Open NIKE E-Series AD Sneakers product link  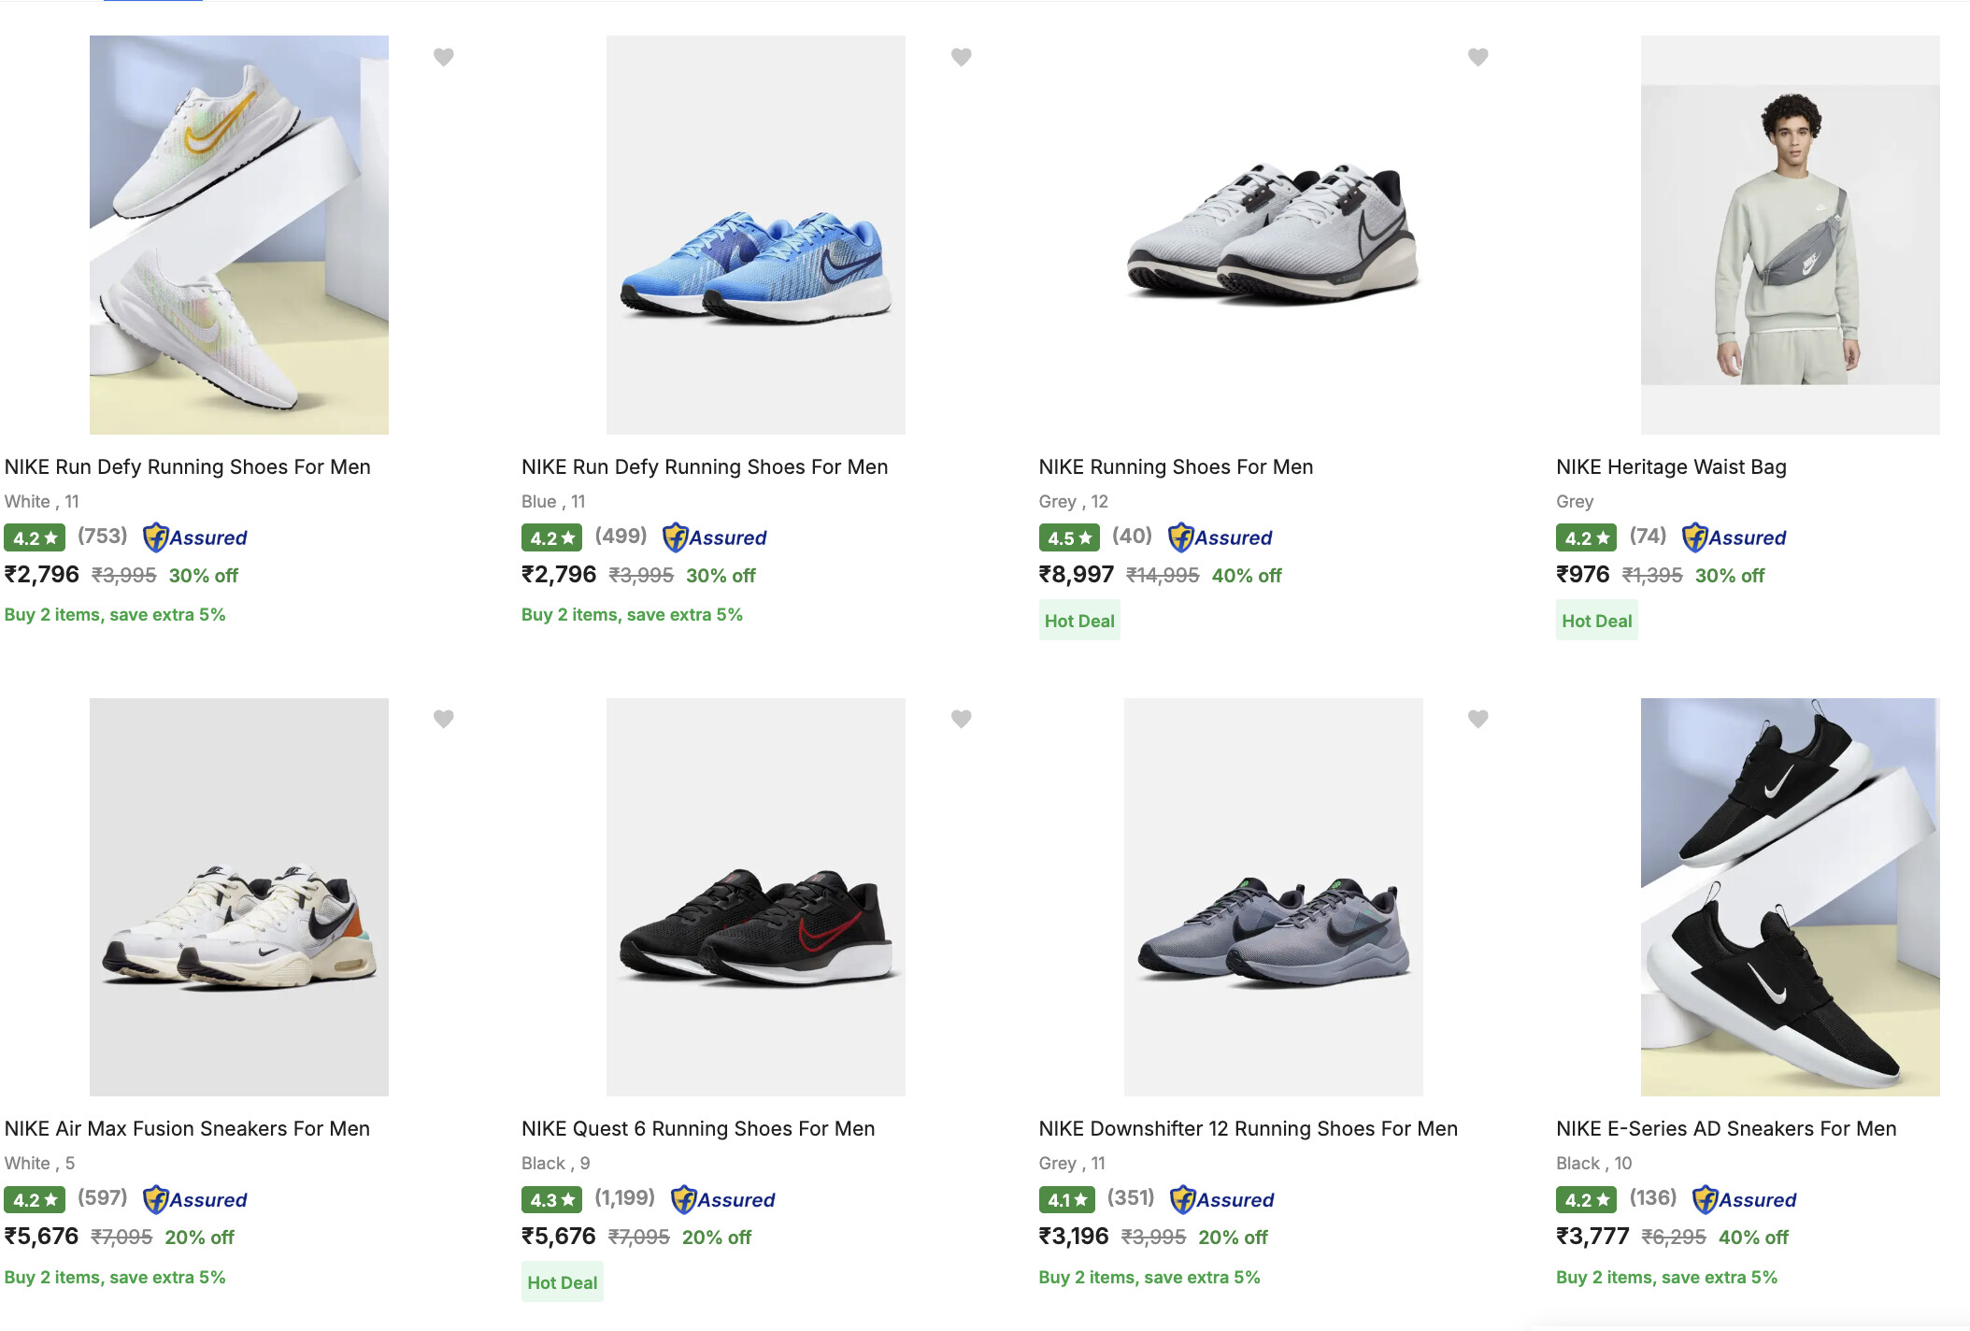coord(1726,1128)
